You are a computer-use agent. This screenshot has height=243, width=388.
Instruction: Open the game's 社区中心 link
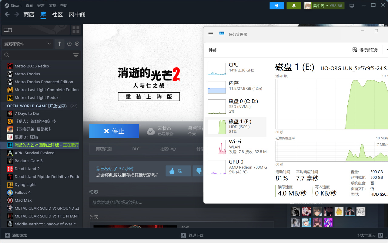tap(168, 149)
